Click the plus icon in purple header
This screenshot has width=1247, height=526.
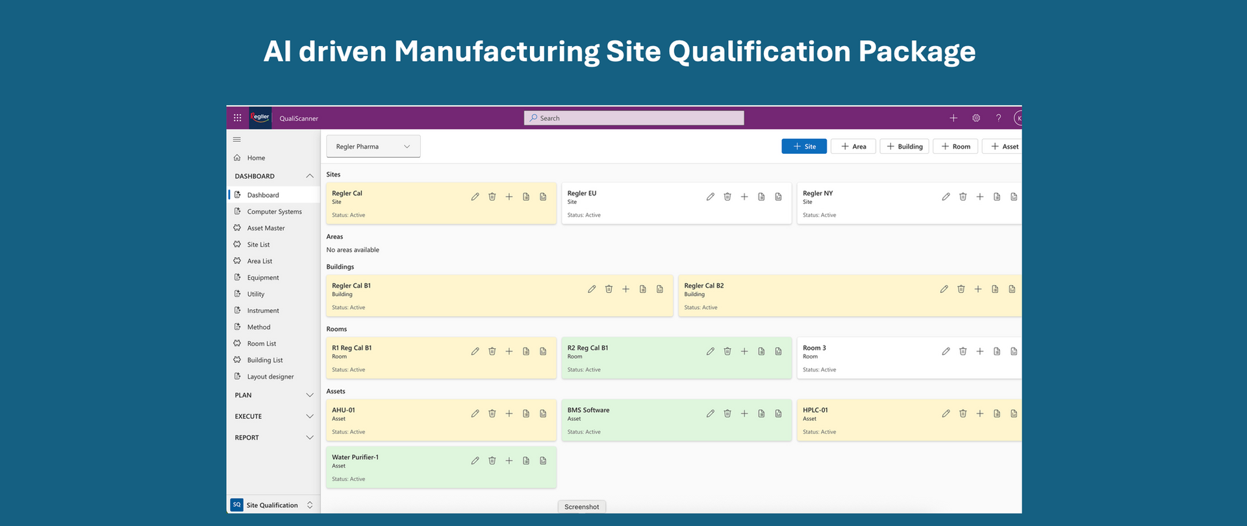pos(953,118)
